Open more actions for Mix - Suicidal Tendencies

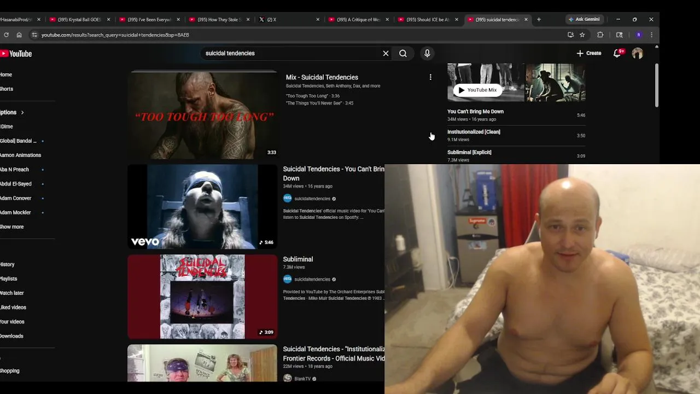pyautogui.click(x=430, y=77)
